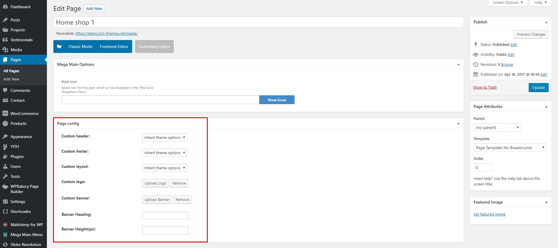
Task: Click the Testimonials quote icon
Action: click(5, 40)
